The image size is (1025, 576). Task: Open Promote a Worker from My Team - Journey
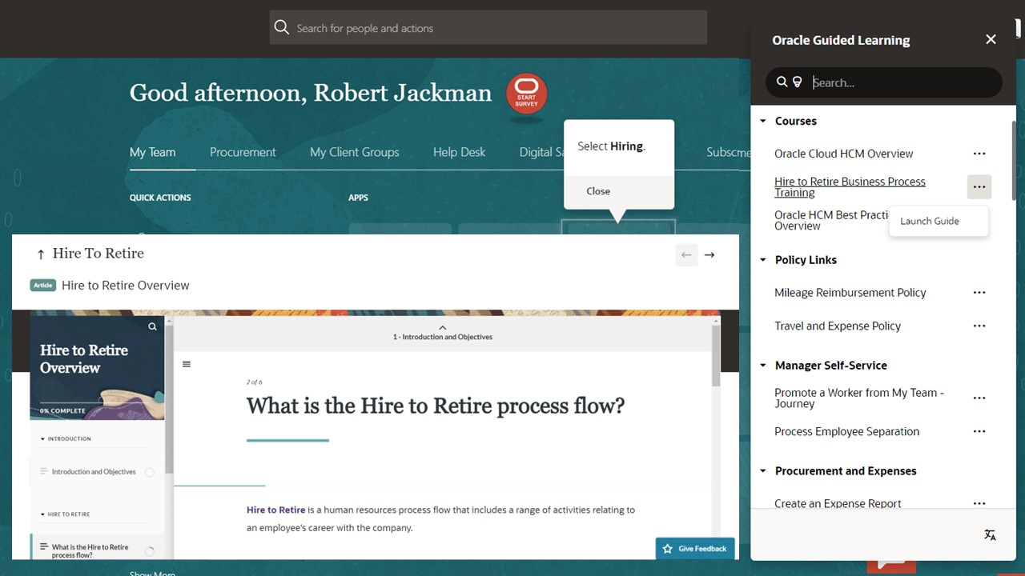859,398
